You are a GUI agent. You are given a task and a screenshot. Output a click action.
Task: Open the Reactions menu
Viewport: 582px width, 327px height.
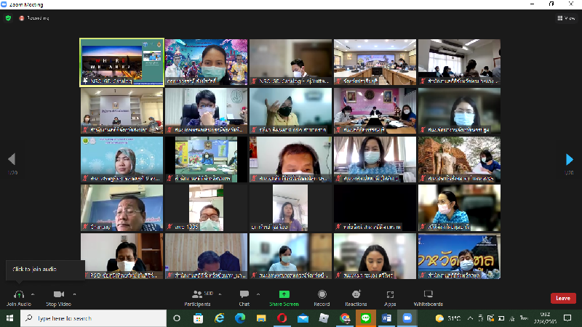(356, 294)
